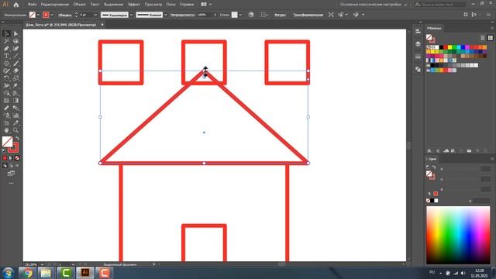The height and width of the screenshot is (279, 496).
Task: Click the Обводка stroke label
Action: [x=65, y=15]
